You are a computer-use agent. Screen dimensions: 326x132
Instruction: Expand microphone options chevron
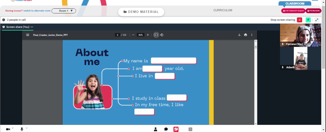[x=27, y=128]
